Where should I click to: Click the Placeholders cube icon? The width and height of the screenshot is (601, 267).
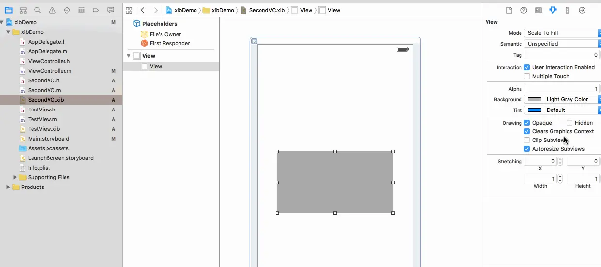click(x=137, y=23)
